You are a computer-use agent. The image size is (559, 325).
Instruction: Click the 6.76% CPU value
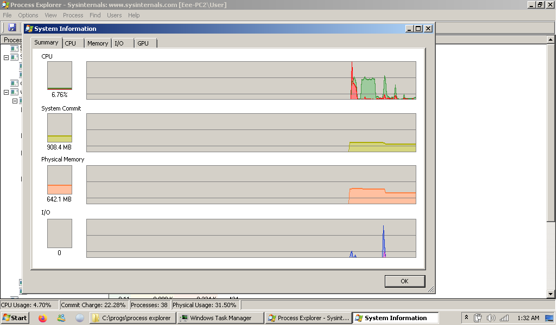pyautogui.click(x=60, y=95)
